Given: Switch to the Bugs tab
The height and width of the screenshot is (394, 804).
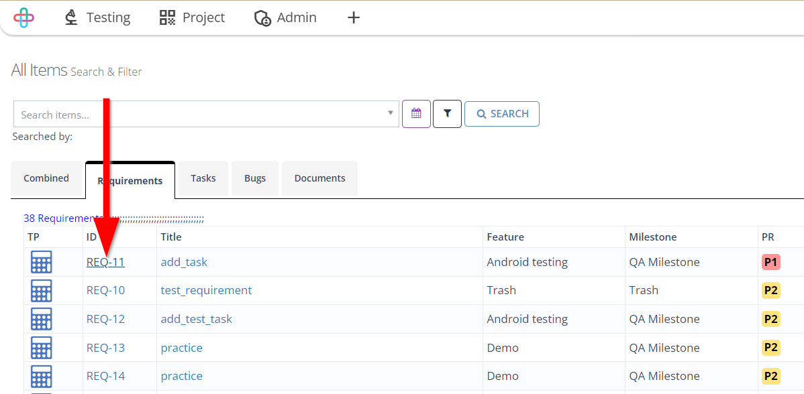Looking at the screenshot, I should coord(255,179).
